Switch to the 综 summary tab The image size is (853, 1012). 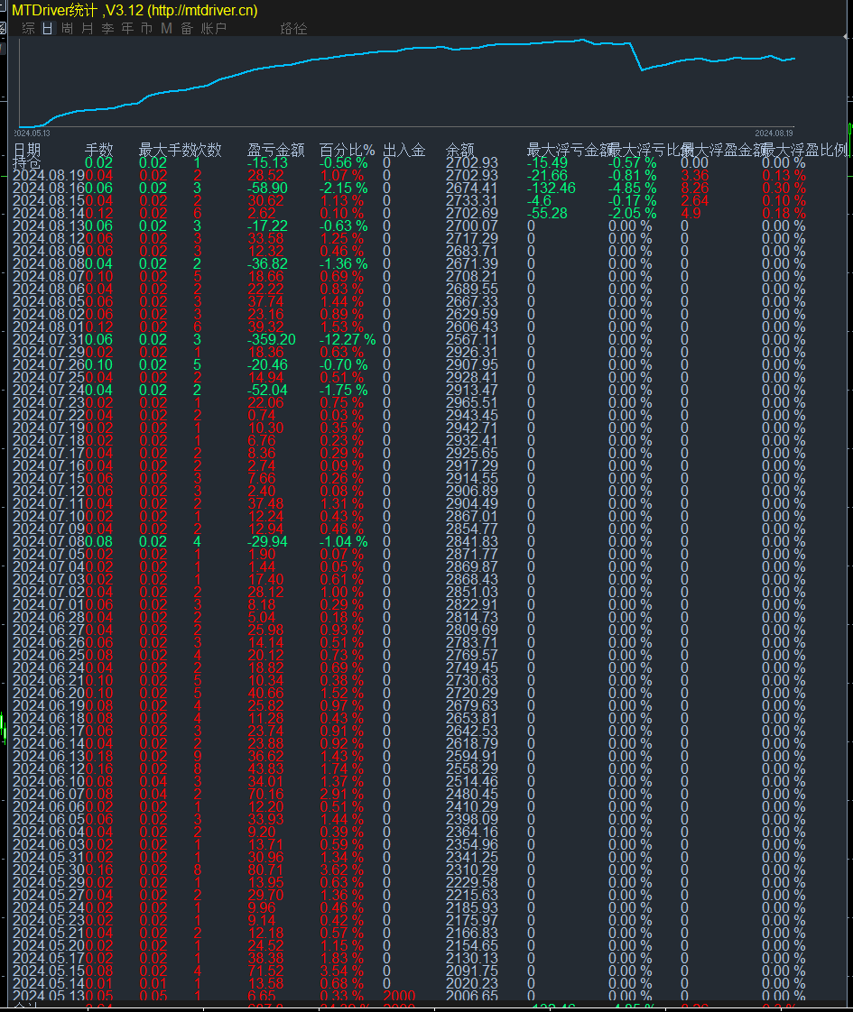pos(28,28)
